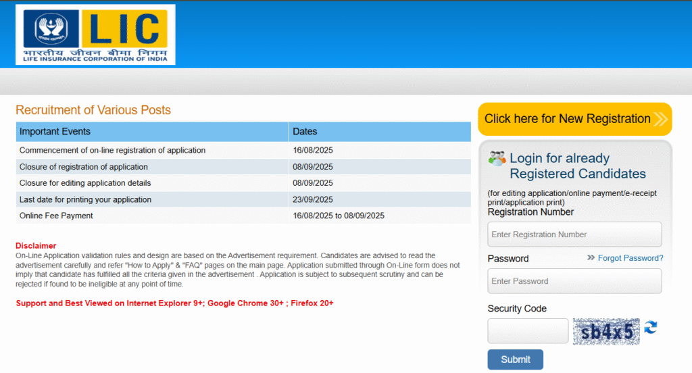Screen dimensions: 692x373
Task: Click the LIC logo in the header
Action: (95, 34)
